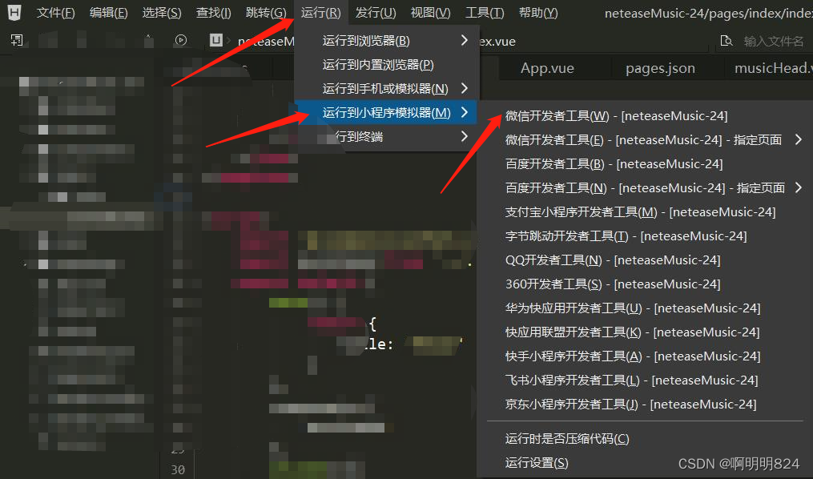Click the save file toolbar icon
The height and width of the screenshot is (479, 813).
[x=17, y=40]
